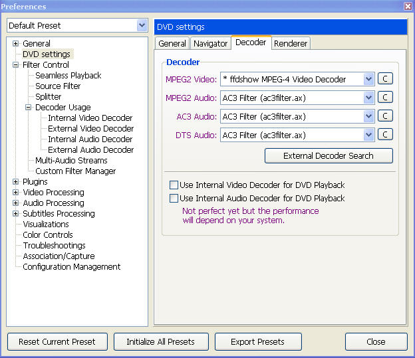
Task: Click the Export Presets button
Action: [x=257, y=342]
